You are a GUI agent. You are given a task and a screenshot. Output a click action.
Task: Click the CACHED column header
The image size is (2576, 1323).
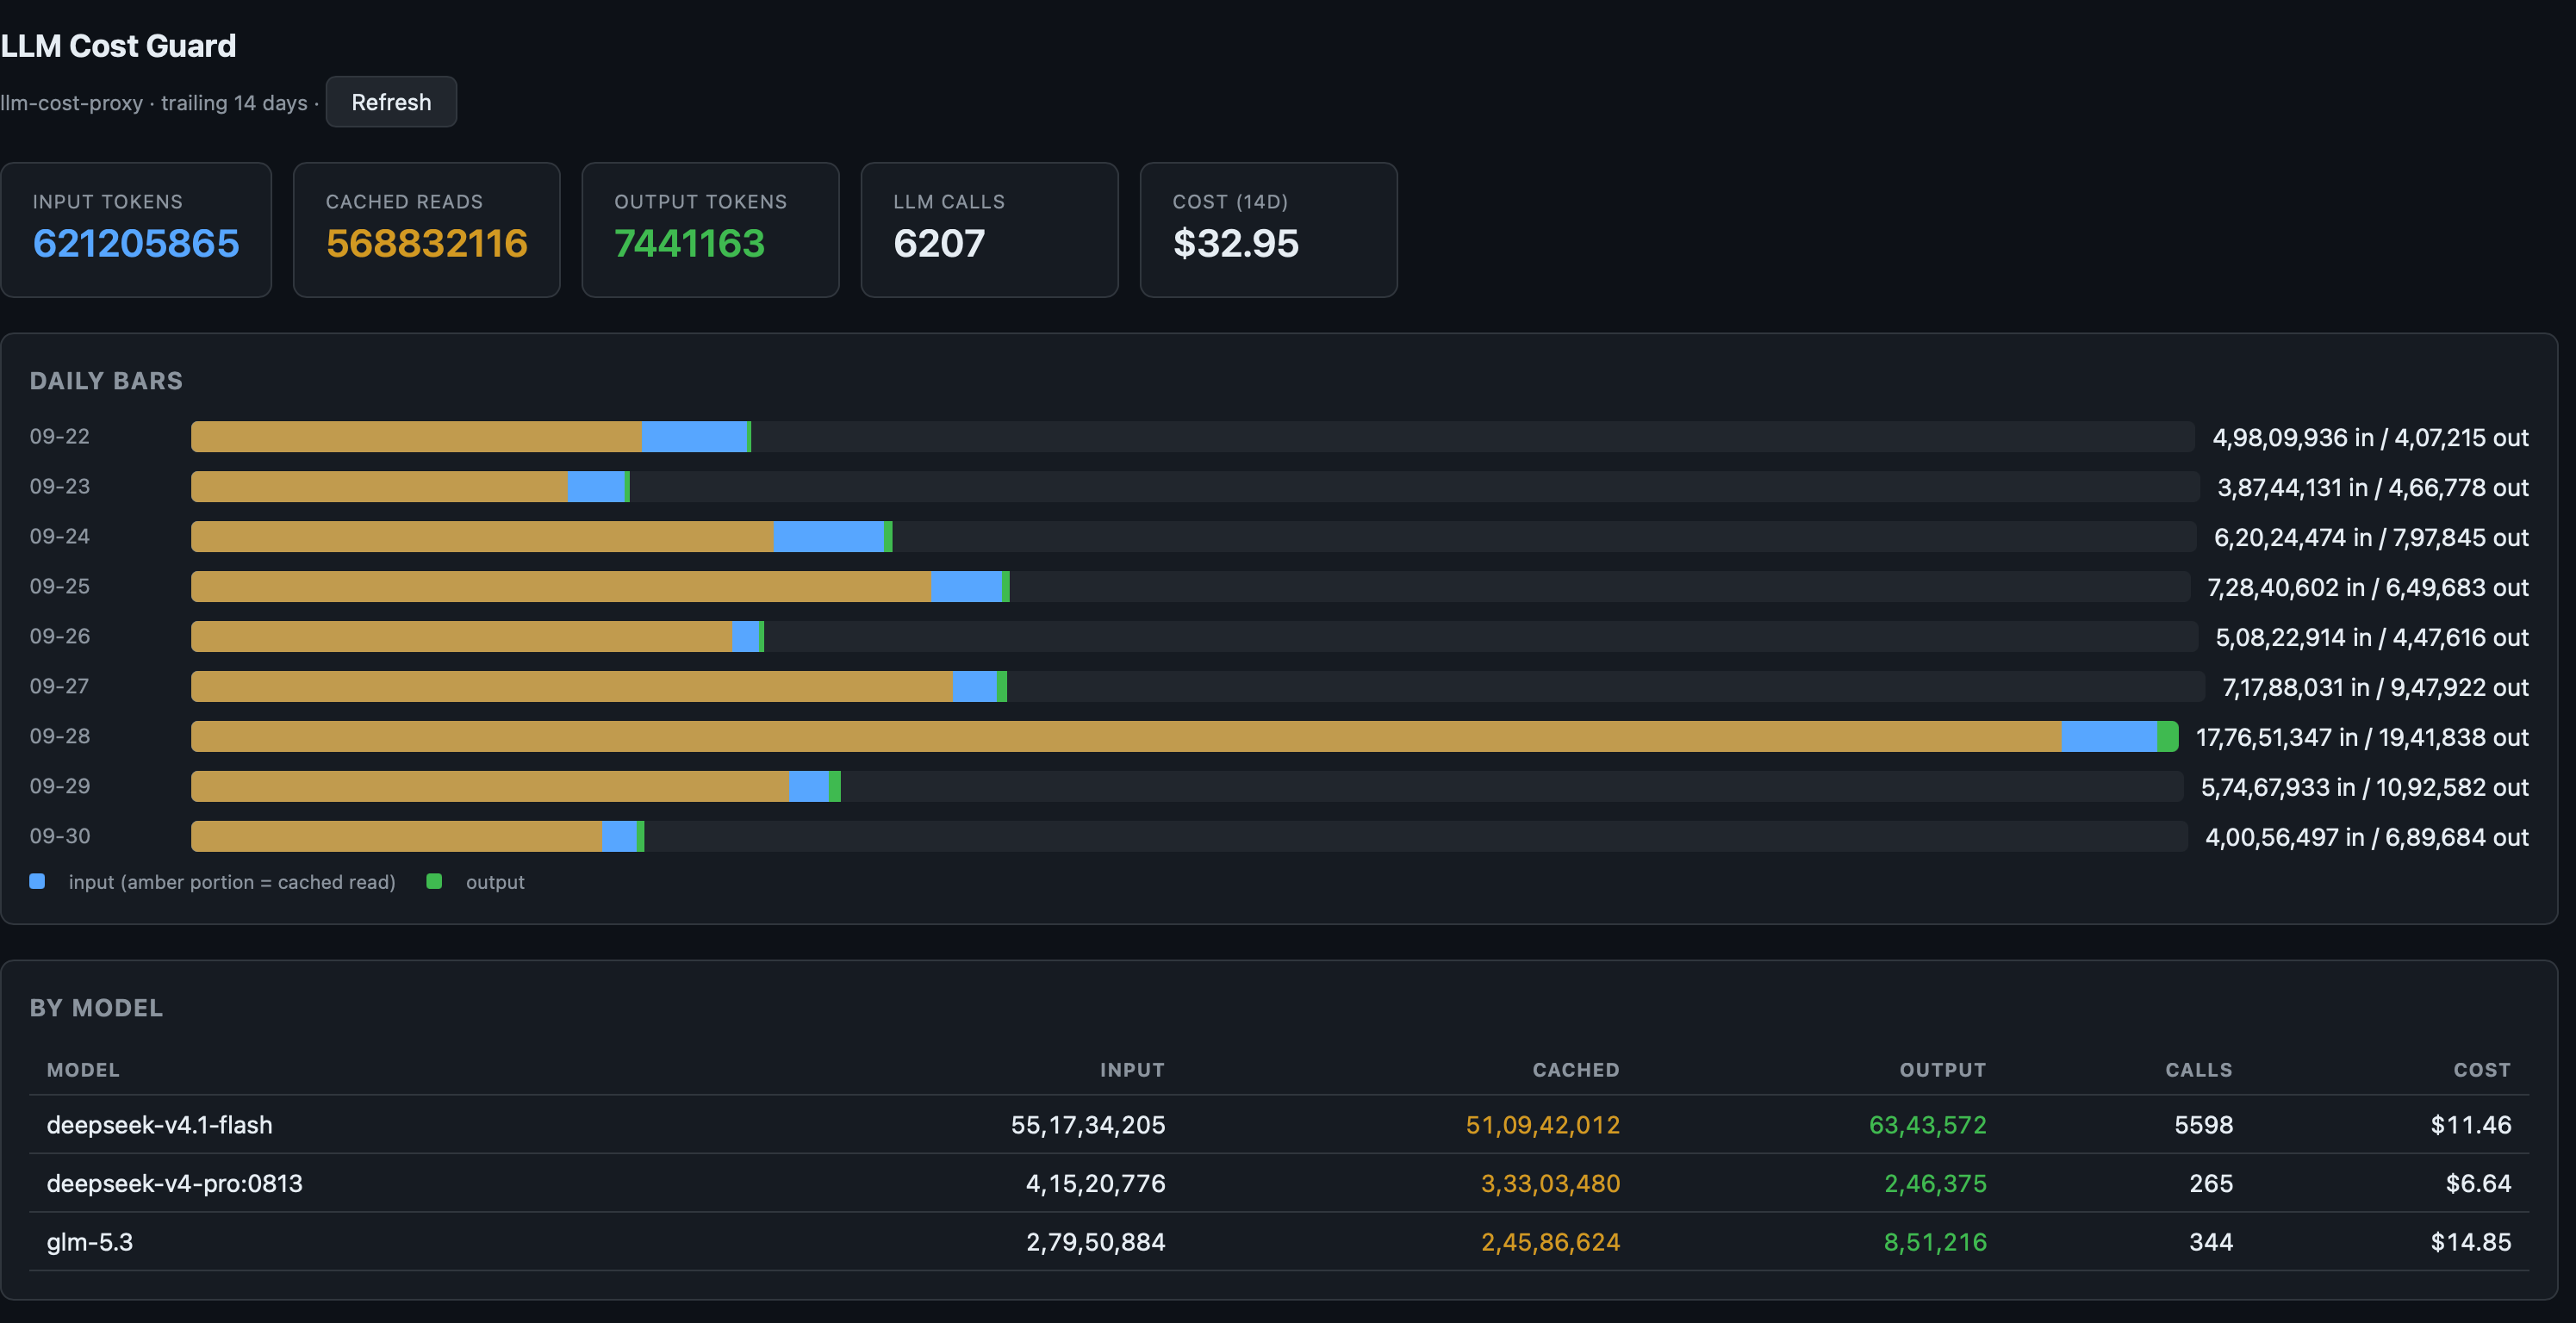point(1576,1070)
